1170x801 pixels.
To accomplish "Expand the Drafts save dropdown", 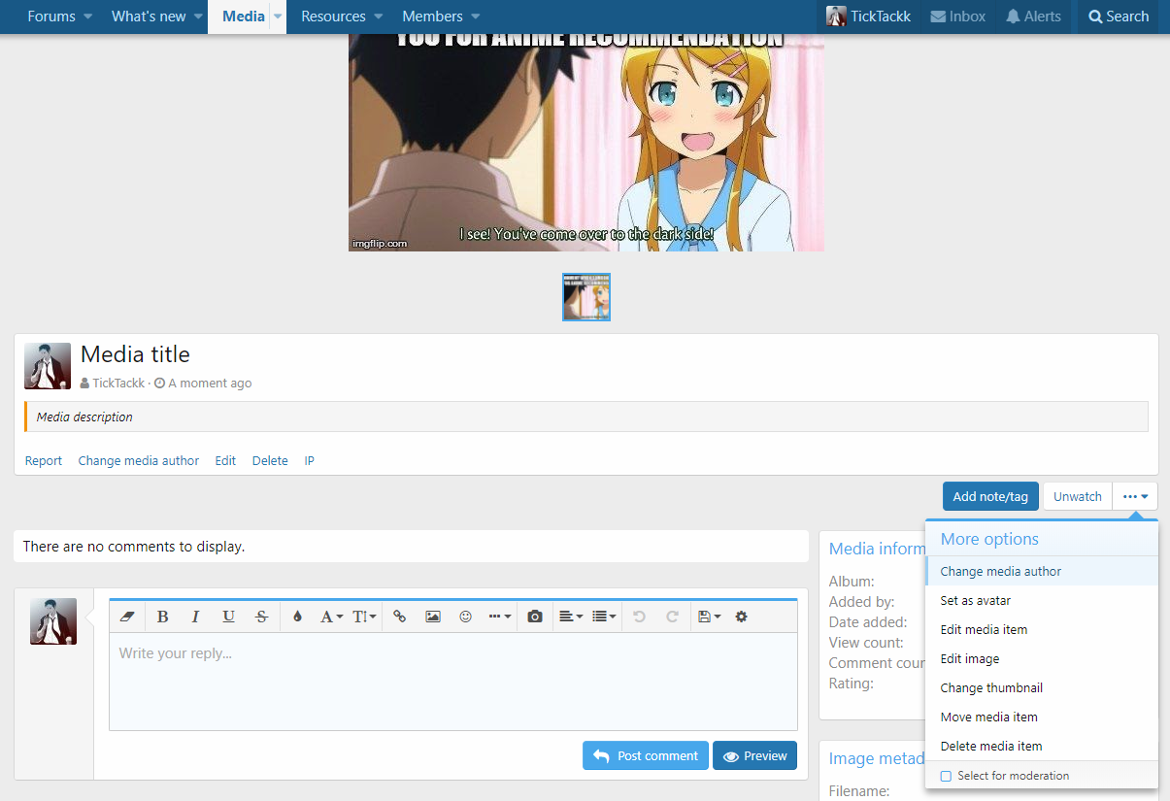I will (708, 617).
